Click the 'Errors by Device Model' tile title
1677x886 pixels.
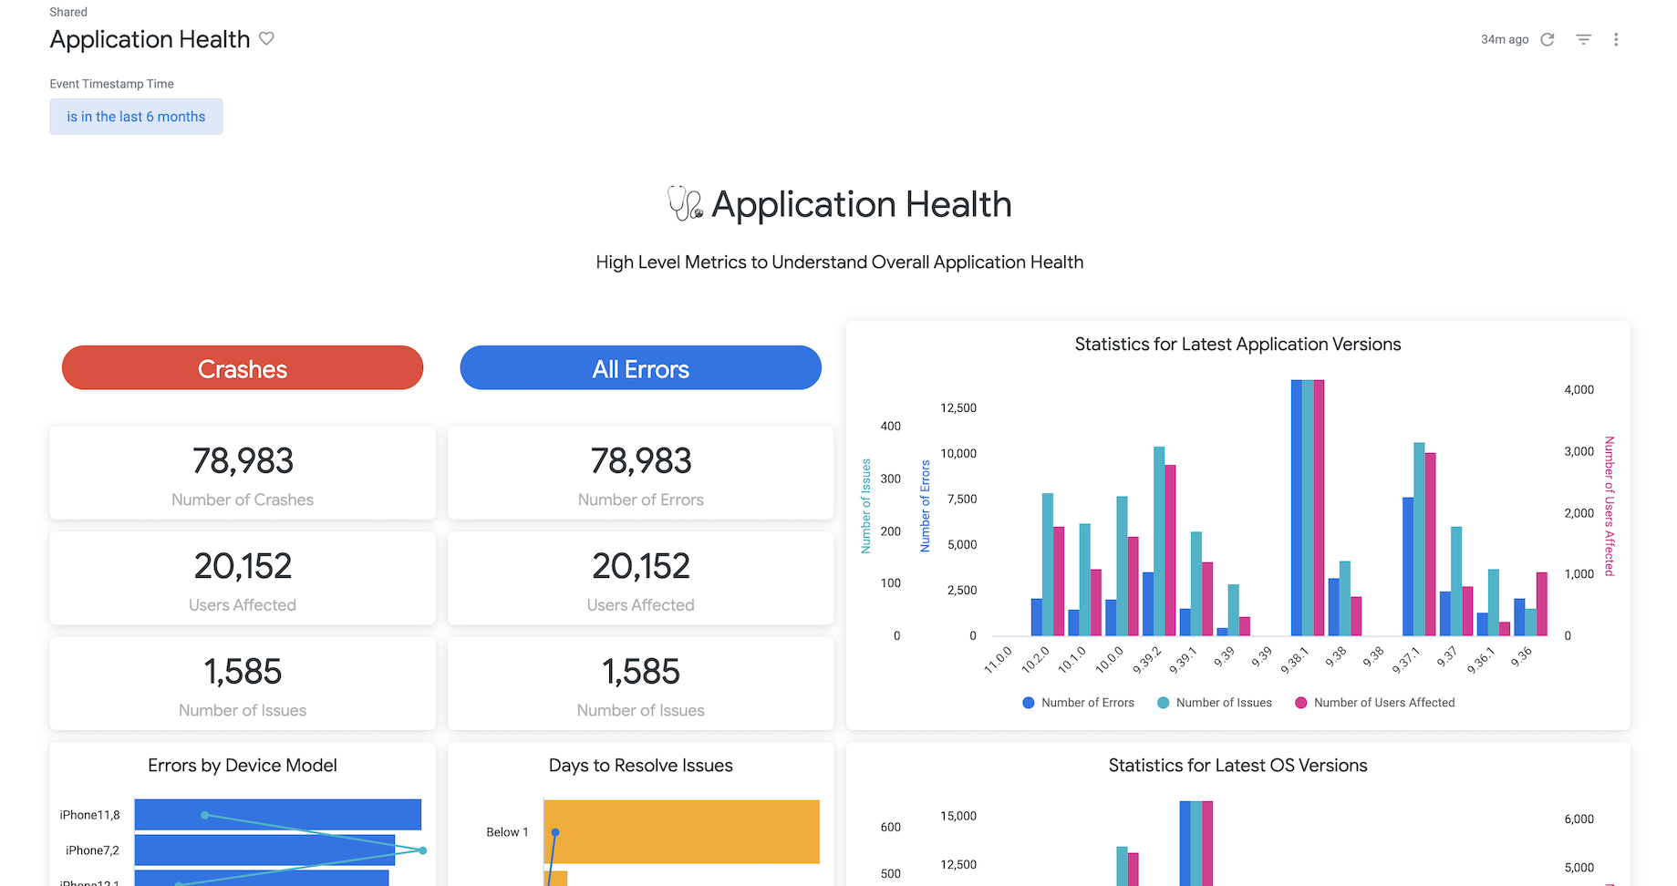(x=243, y=766)
